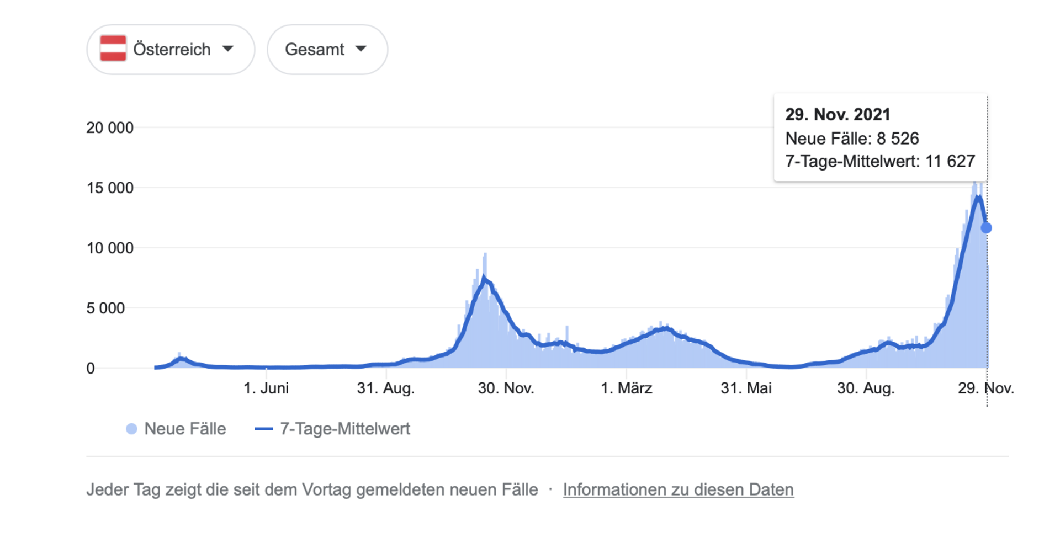Click the 20 000 gridline label
The width and height of the screenshot is (1060, 559).
[110, 127]
